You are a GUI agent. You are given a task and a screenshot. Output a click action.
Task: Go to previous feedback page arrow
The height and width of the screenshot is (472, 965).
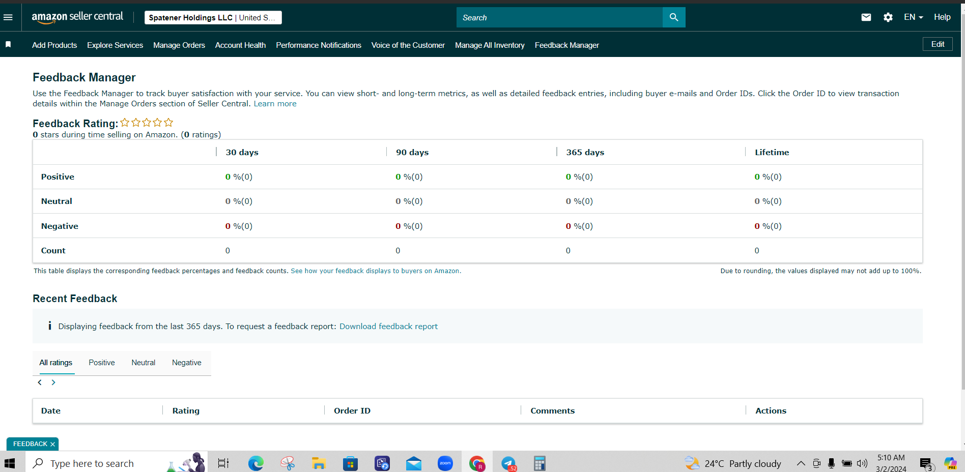(x=40, y=382)
